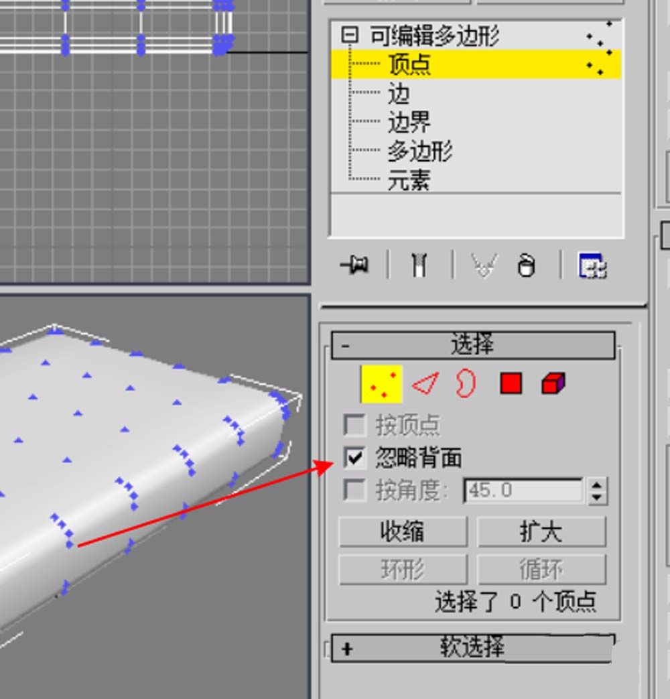
Task: Select 可编辑多边形 in the modifier stack
Action: pos(435,36)
